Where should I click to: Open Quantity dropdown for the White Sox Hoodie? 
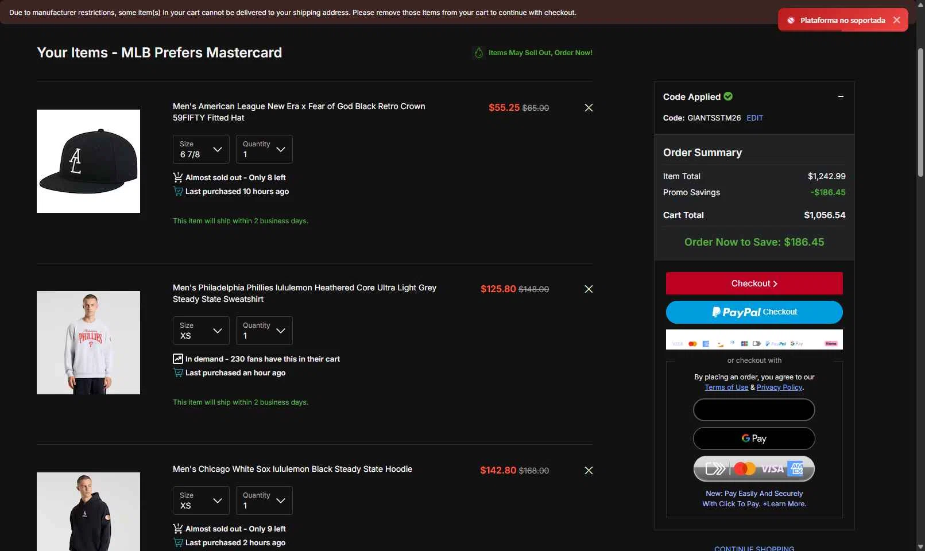coord(264,500)
